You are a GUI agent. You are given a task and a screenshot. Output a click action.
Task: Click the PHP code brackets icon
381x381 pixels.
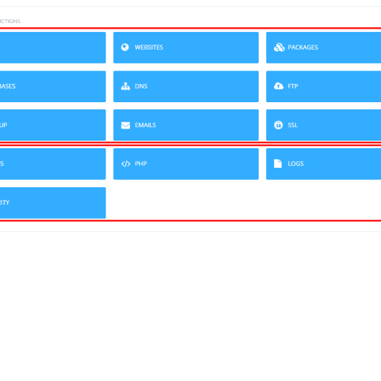(x=126, y=164)
